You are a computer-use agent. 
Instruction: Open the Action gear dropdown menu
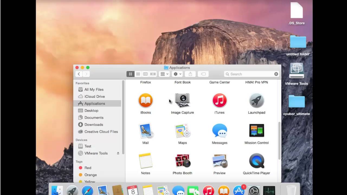pos(177,74)
